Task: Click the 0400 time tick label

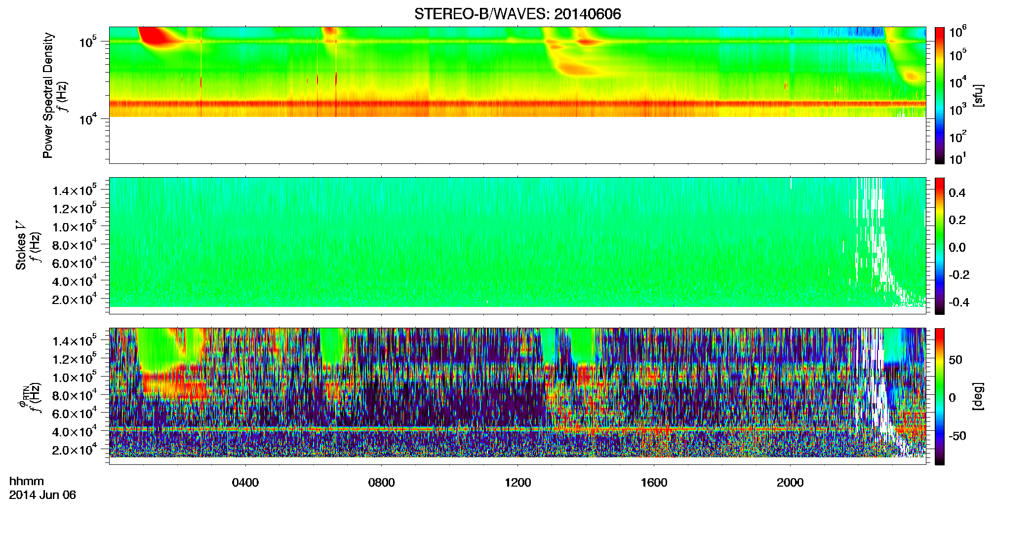Action: pos(245,483)
